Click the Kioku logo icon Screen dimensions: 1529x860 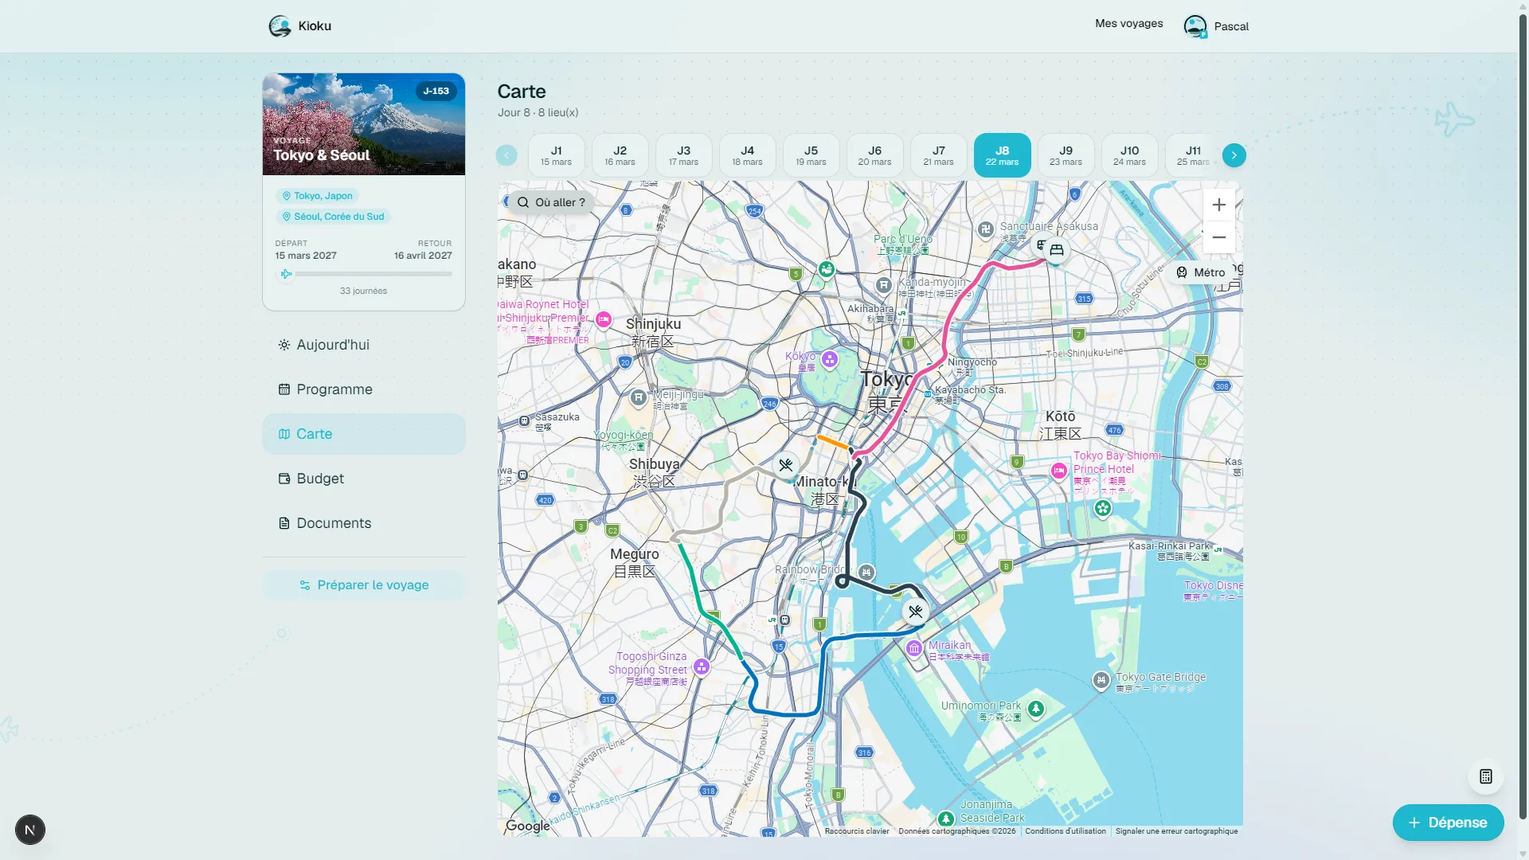point(280,26)
